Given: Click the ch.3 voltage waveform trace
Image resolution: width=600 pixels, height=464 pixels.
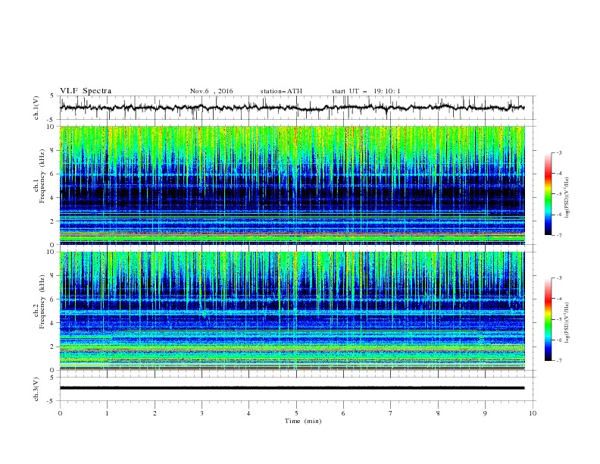Looking at the screenshot, I should click(292, 388).
